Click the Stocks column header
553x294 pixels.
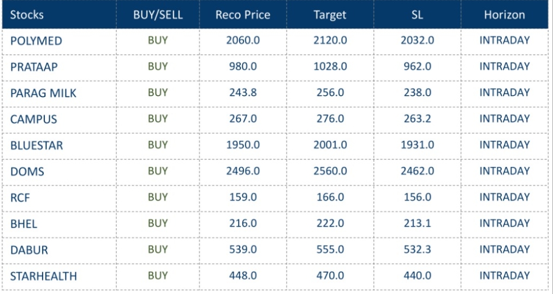tap(27, 15)
